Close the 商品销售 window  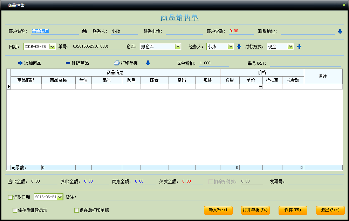tap(344, 5)
